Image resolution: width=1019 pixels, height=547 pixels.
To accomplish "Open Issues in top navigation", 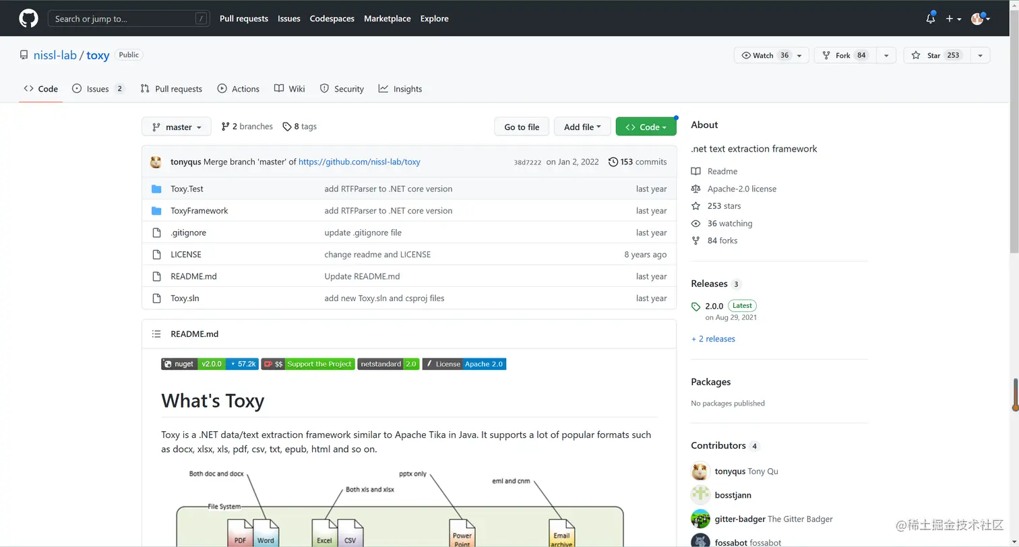I will click(289, 19).
